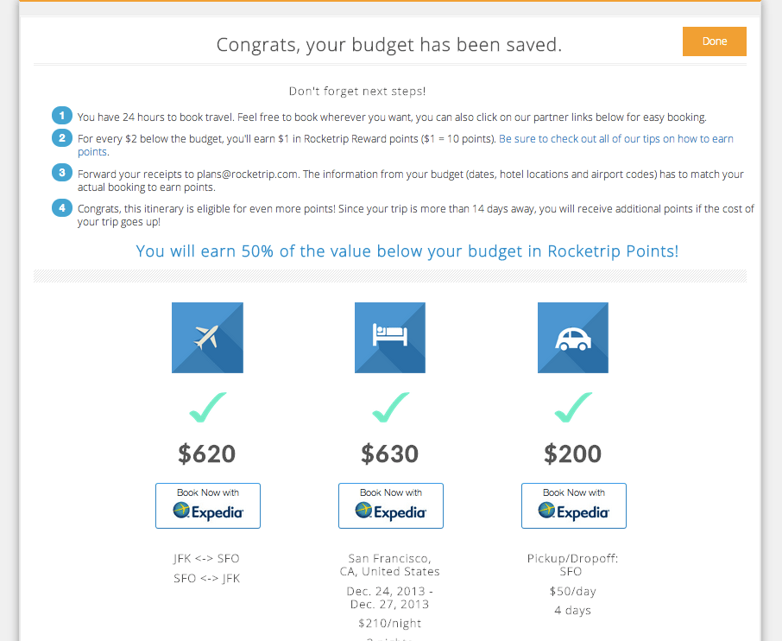The height and width of the screenshot is (641, 782).
Task: Book the JFK to SFO flight with Expedia
Action: 207,505
